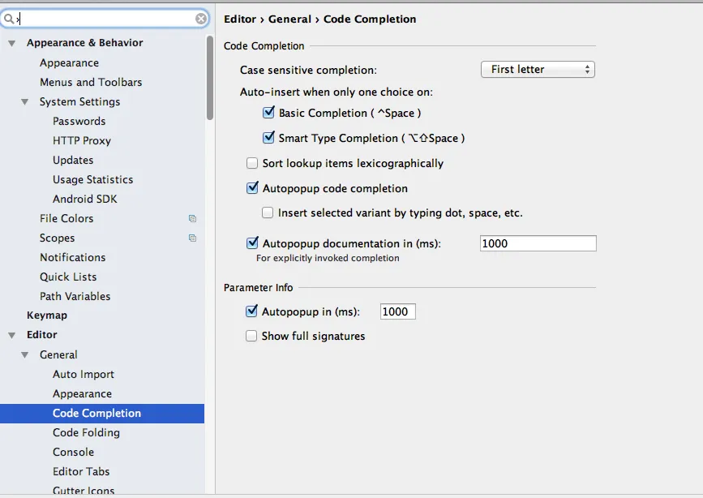The width and height of the screenshot is (703, 498).
Task: Check Insert selected variant by typing dot
Action: [268, 213]
